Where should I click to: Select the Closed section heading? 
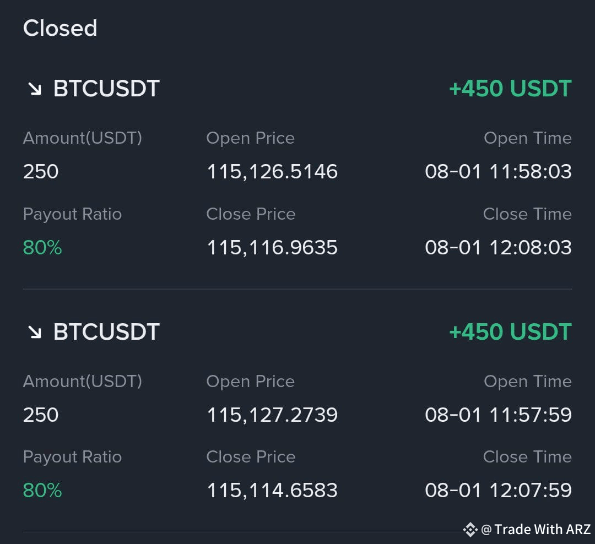coord(60,28)
